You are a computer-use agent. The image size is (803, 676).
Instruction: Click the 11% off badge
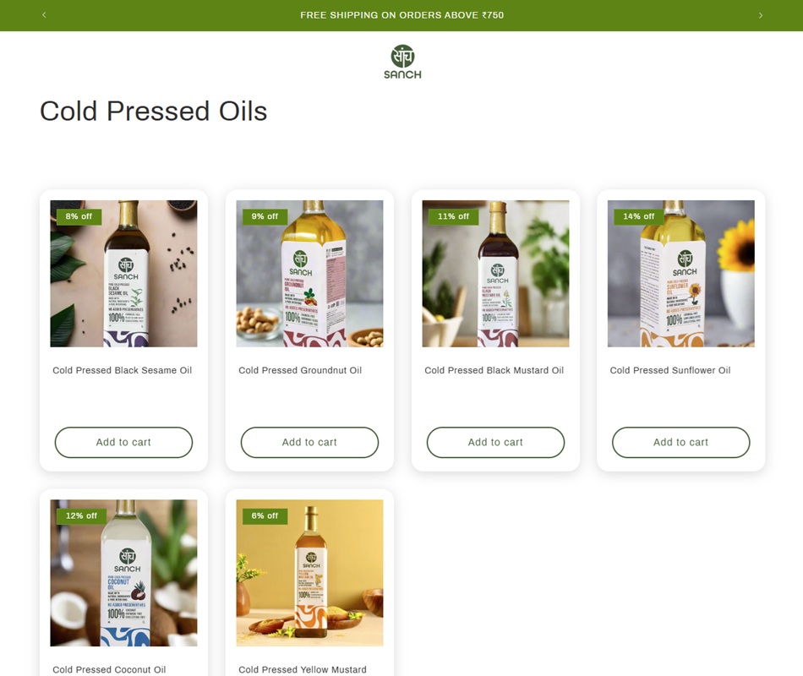click(453, 216)
